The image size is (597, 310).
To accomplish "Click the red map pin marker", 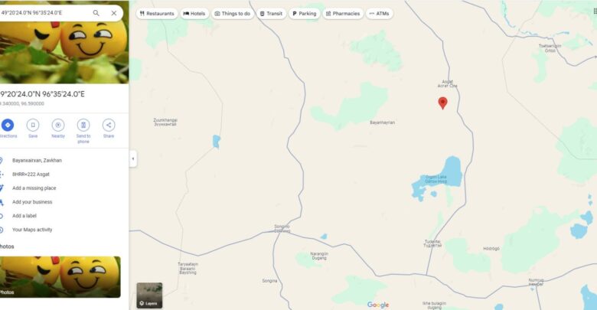I will click(x=442, y=103).
